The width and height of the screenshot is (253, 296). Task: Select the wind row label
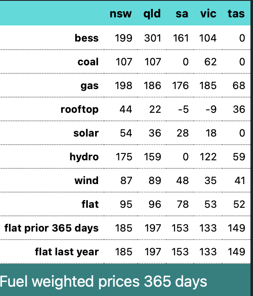pos(87,181)
